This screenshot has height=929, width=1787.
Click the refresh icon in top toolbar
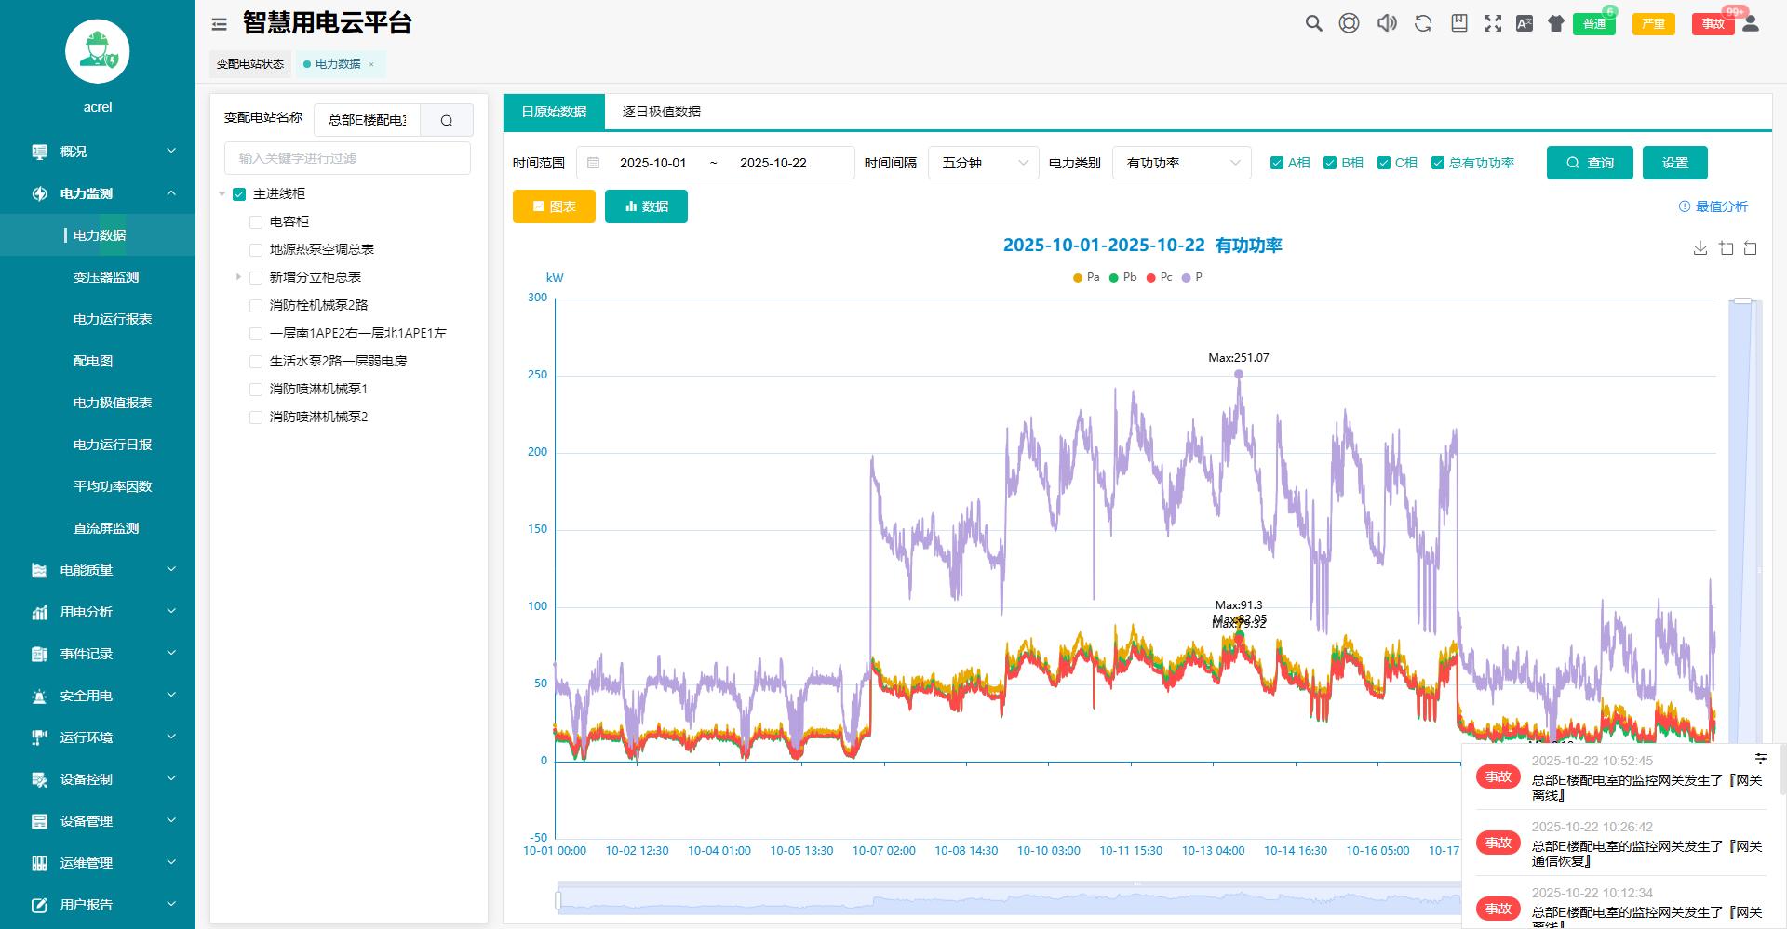(x=1423, y=24)
